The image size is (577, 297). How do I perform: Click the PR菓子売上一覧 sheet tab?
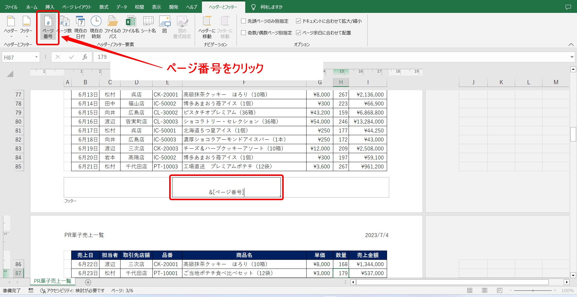pos(53,281)
